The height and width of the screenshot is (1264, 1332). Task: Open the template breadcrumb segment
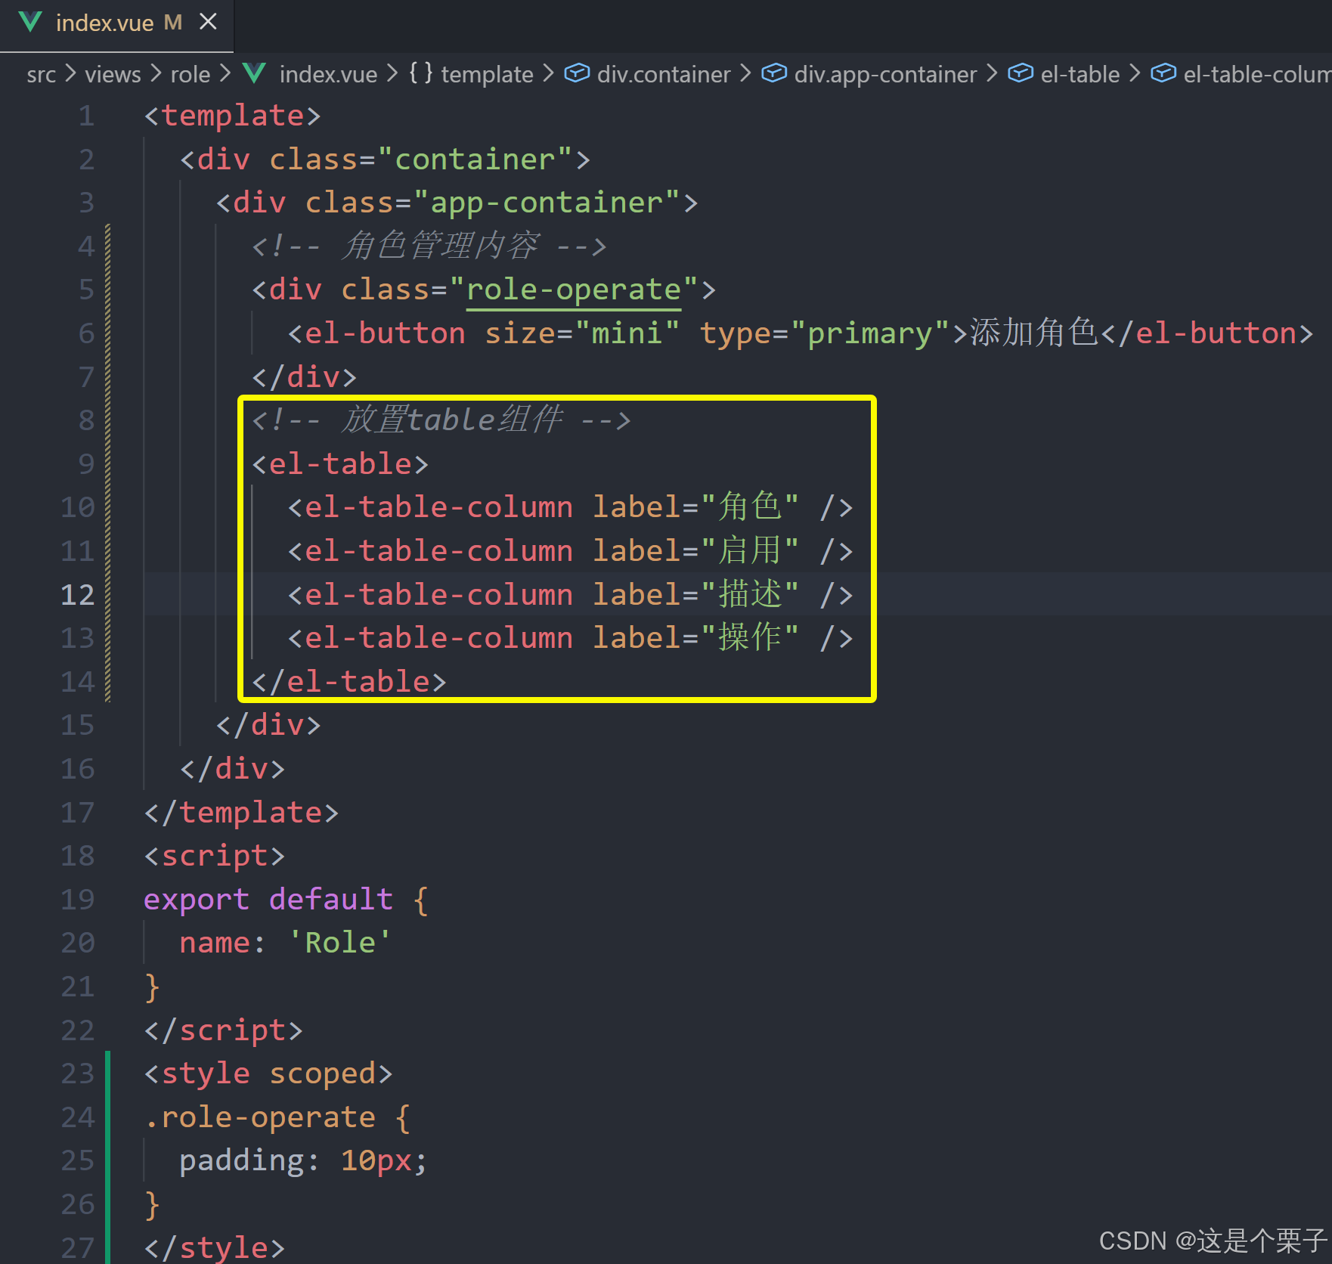487,74
